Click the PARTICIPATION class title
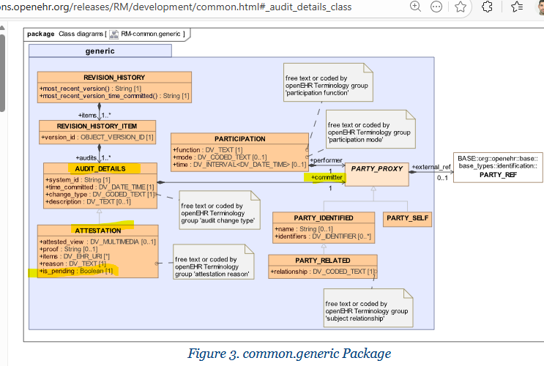The width and height of the screenshot is (544, 366). [x=239, y=138]
